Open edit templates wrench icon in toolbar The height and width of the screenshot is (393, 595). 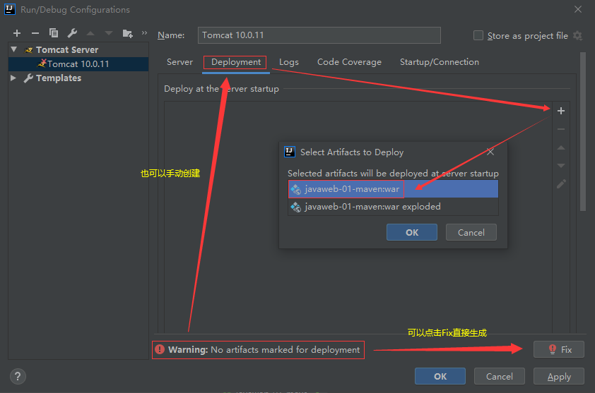point(72,33)
